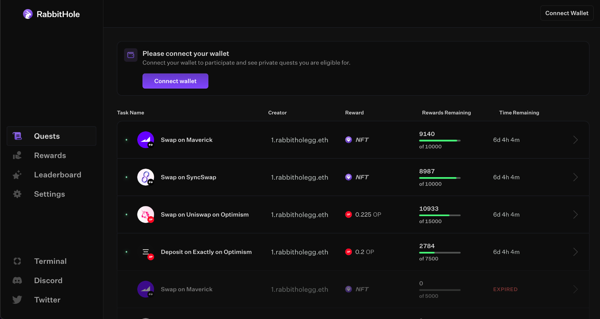
Task: Click the Maverick logo in expired quest row
Action: click(x=146, y=289)
